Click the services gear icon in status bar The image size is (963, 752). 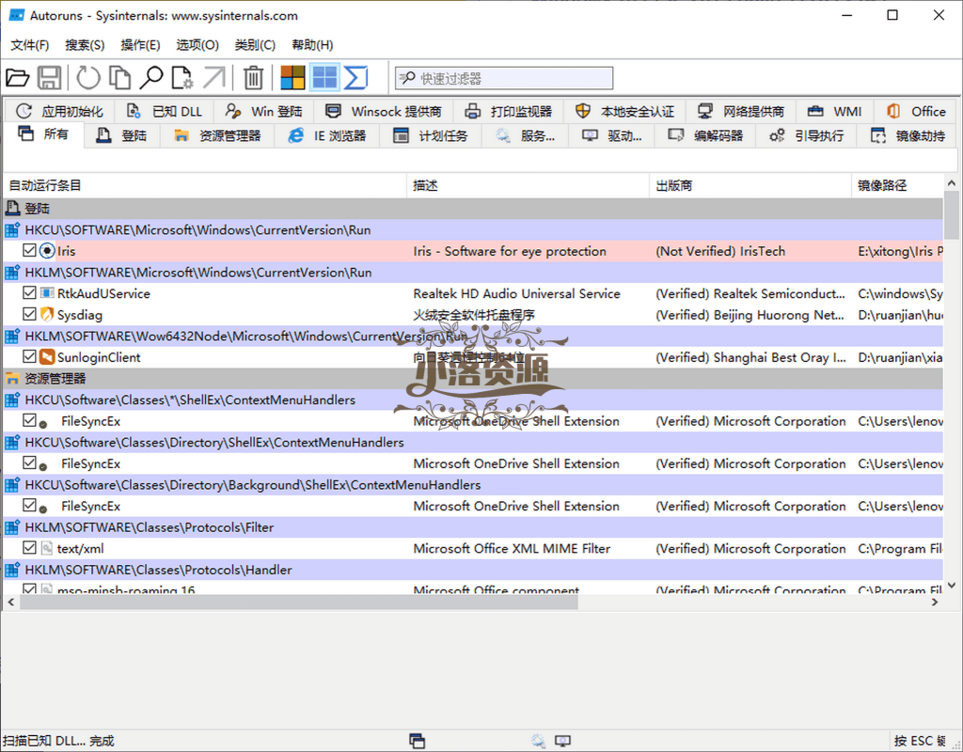[538, 741]
